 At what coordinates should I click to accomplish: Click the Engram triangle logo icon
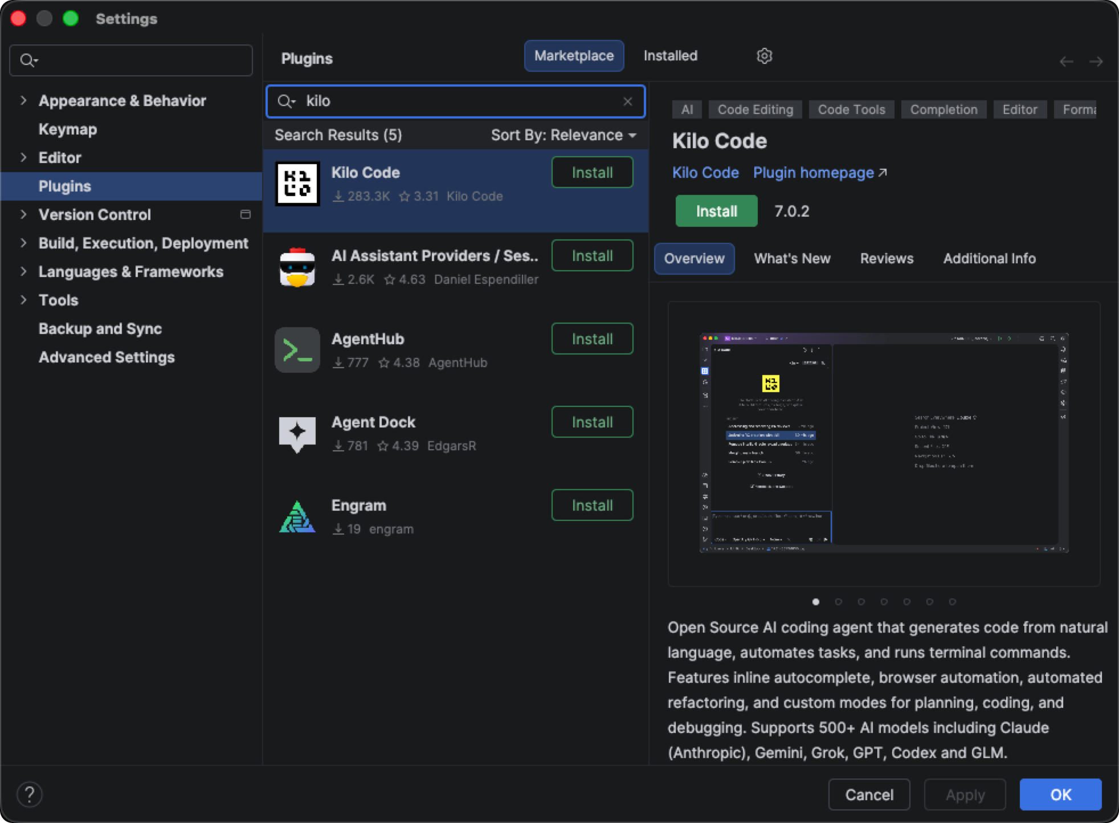pos(297,516)
